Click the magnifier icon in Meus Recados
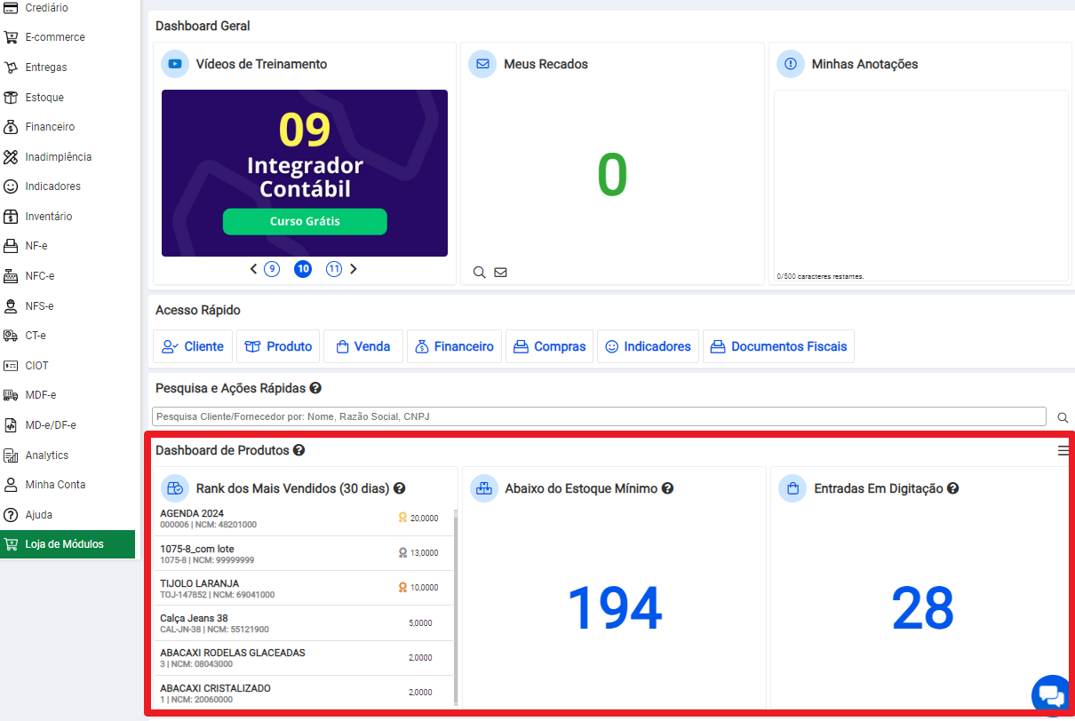Screen dimensions: 1075x721 pos(479,273)
